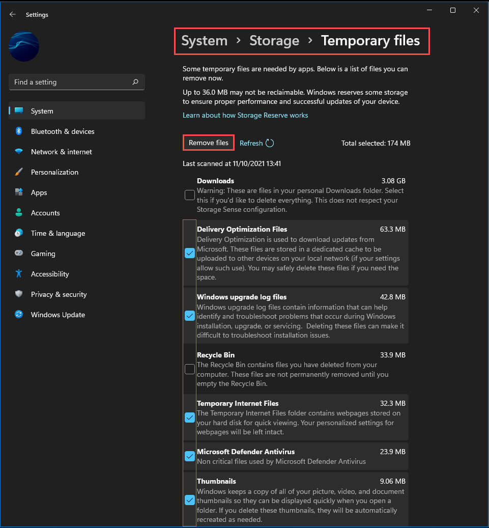Open Accessibility settings
This screenshot has height=528, width=489.
[77, 274]
